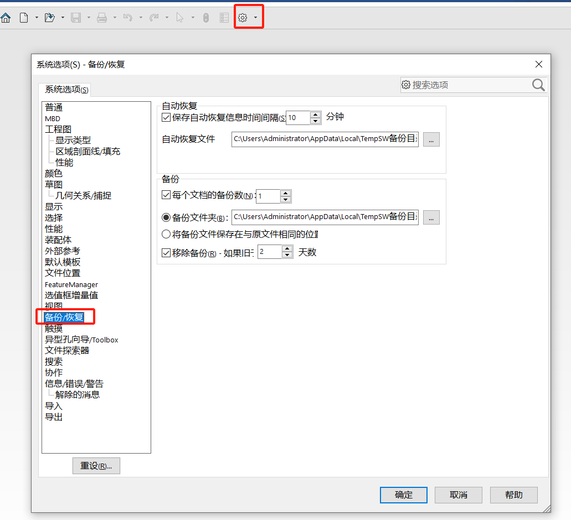The width and height of the screenshot is (571, 520).
Task: Click the New document icon
Action: click(23, 18)
